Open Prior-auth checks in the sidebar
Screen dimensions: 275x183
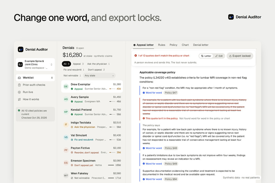35,85
